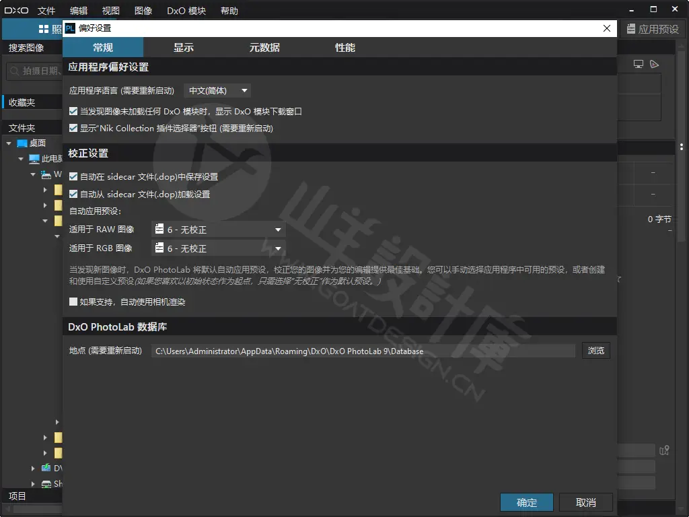Click the 应用预设 button in main window
Image resolution: width=689 pixels, height=517 pixels.
coord(653,29)
